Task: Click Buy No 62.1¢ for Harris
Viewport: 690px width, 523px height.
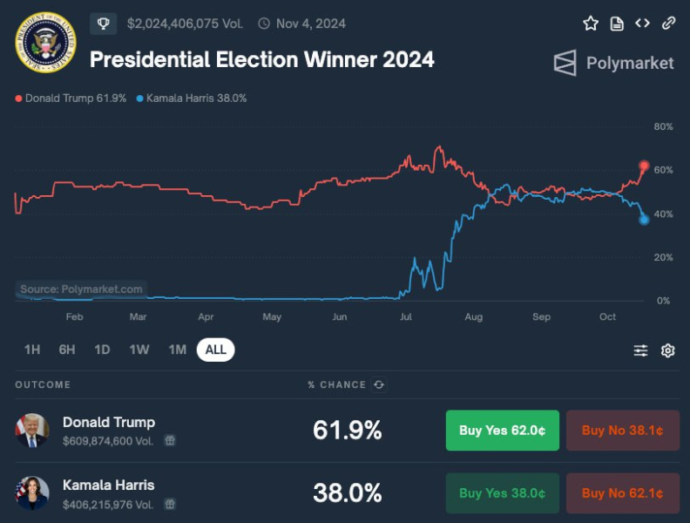Action: (x=623, y=493)
